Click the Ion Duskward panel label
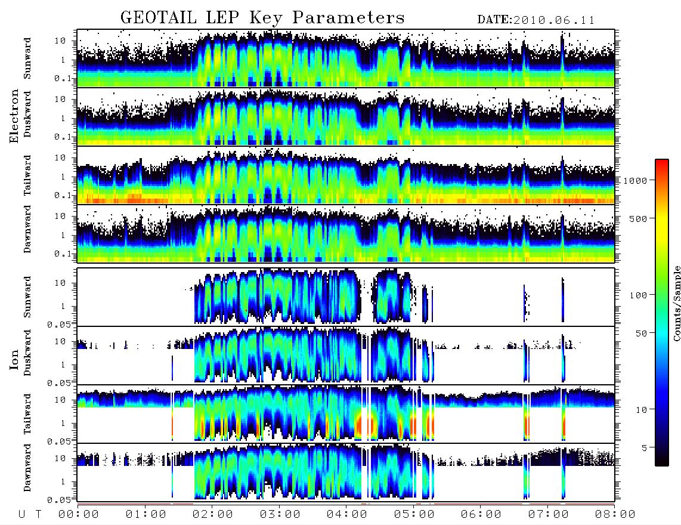The image size is (681, 525). [27, 353]
